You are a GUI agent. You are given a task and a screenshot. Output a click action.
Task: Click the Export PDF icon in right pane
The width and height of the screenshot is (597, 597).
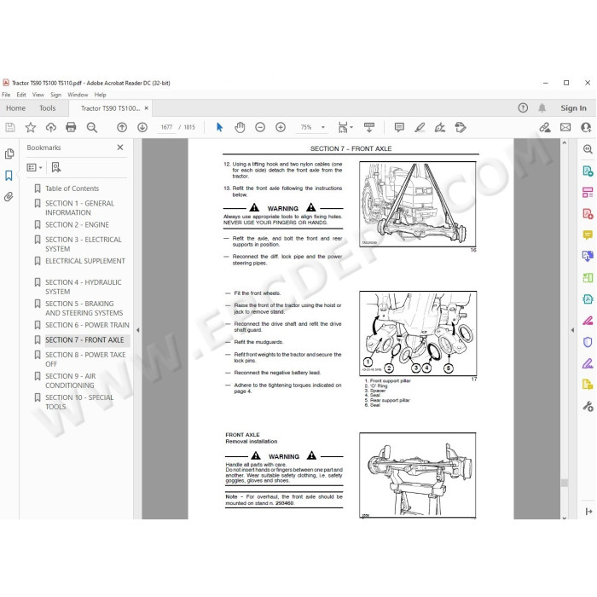pyautogui.click(x=588, y=171)
